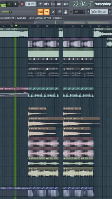Open menu icon of third Pattern 4 clip
The width and height of the screenshot is (112, 199).
click(x=64, y=69)
